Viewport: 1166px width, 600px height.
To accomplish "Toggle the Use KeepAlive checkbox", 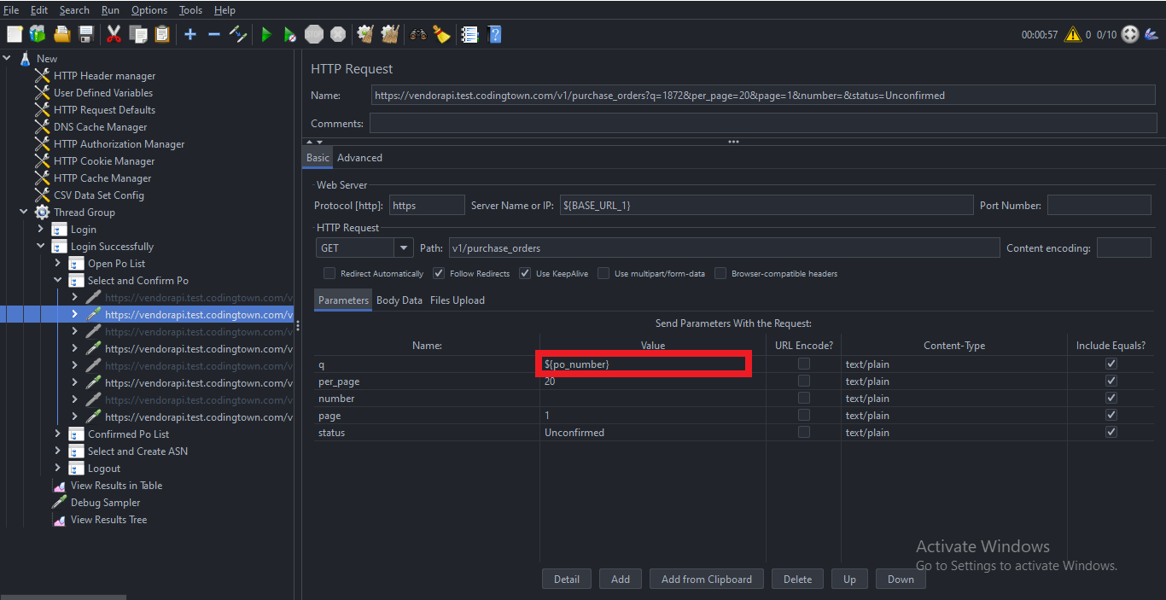I will (x=525, y=274).
